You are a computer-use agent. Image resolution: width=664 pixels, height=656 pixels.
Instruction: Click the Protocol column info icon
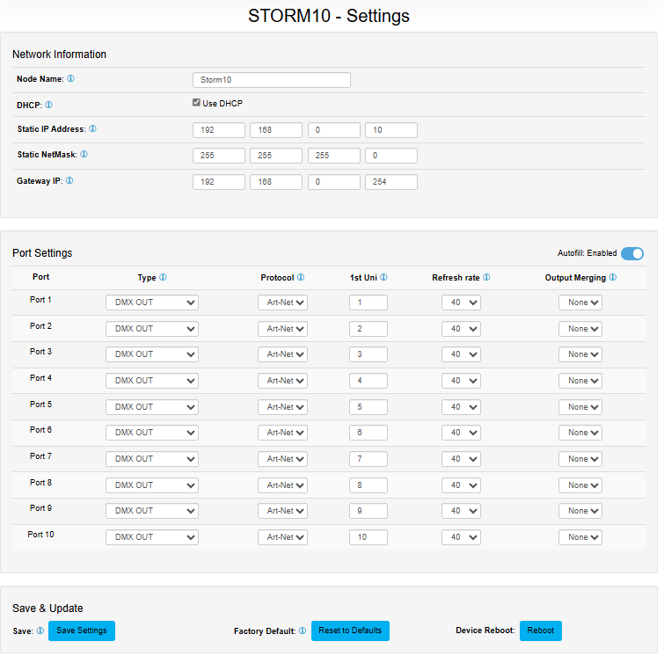(301, 277)
